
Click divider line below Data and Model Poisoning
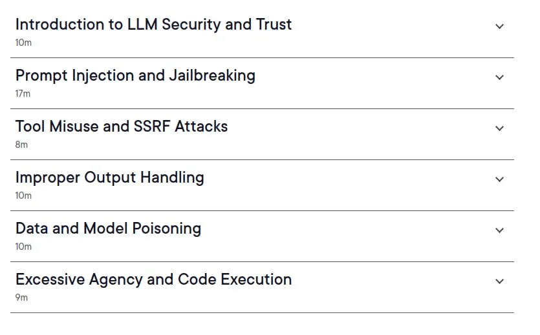tap(262, 262)
